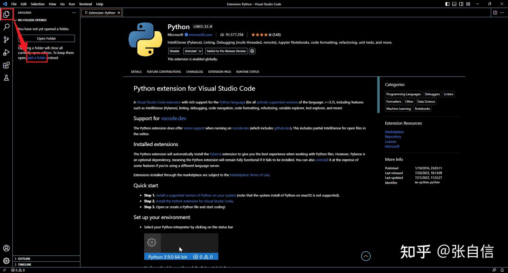Image resolution: width=508 pixels, height=273 pixels.
Task: Expand the Uninstall dropdown arrow
Action: point(200,51)
